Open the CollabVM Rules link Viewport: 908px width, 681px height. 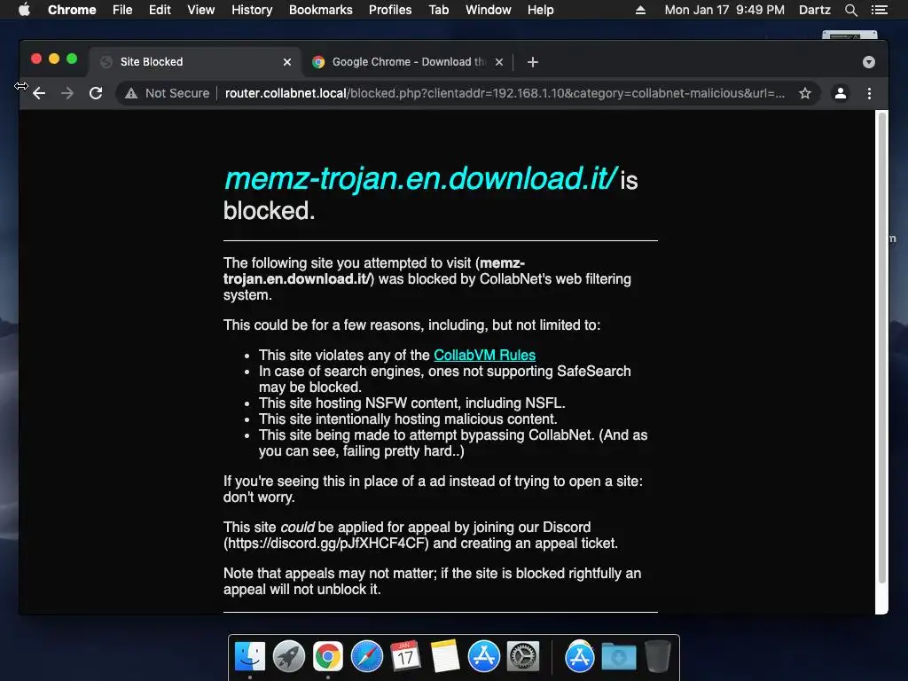(485, 355)
